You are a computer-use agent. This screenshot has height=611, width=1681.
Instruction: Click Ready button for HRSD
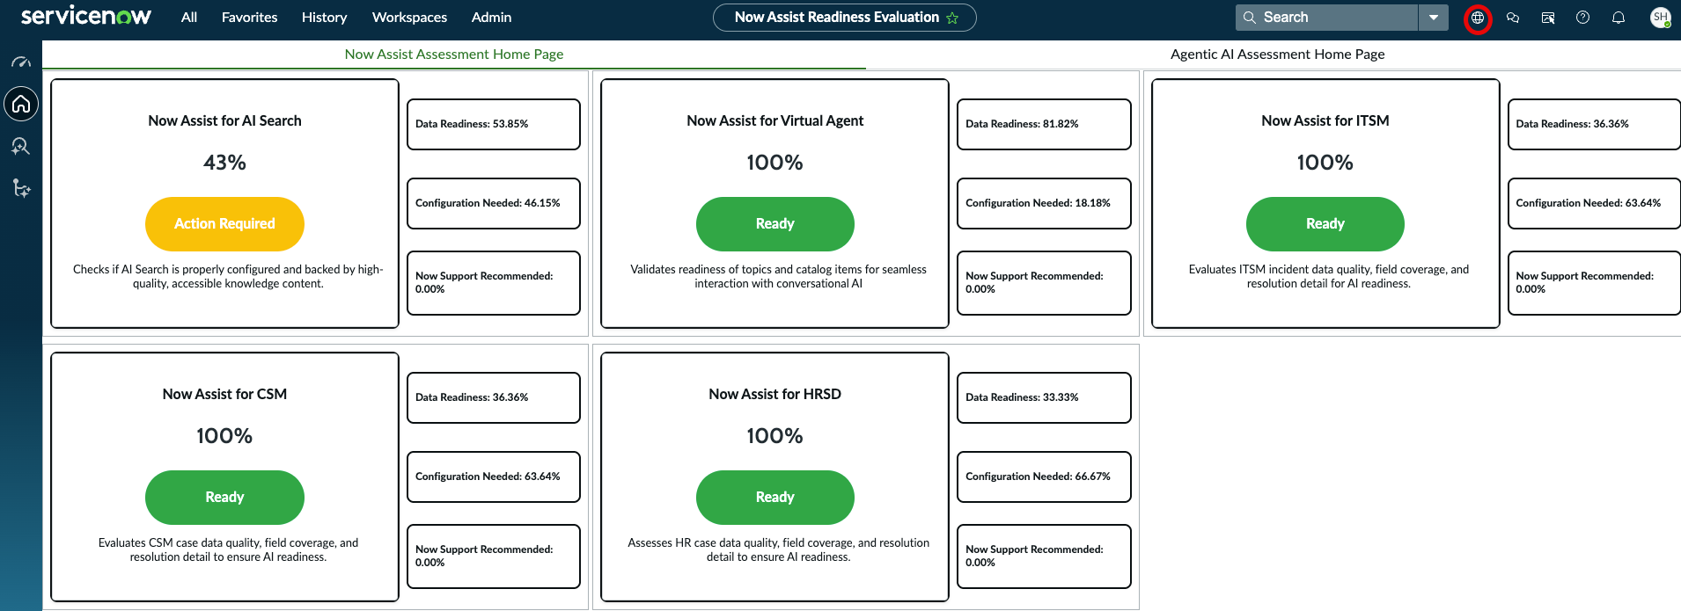click(774, 498)
